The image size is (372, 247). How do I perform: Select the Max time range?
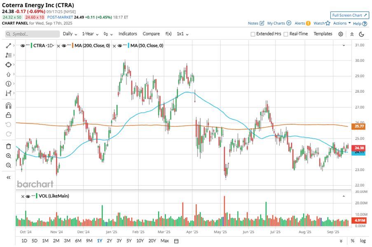click(x=165, y=241)
